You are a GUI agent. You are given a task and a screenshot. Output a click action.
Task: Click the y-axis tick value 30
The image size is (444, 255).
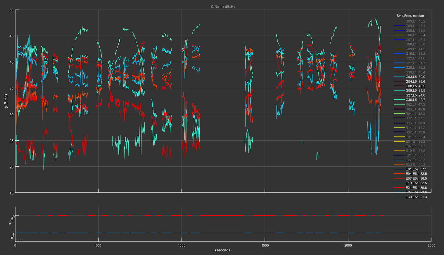11,115
